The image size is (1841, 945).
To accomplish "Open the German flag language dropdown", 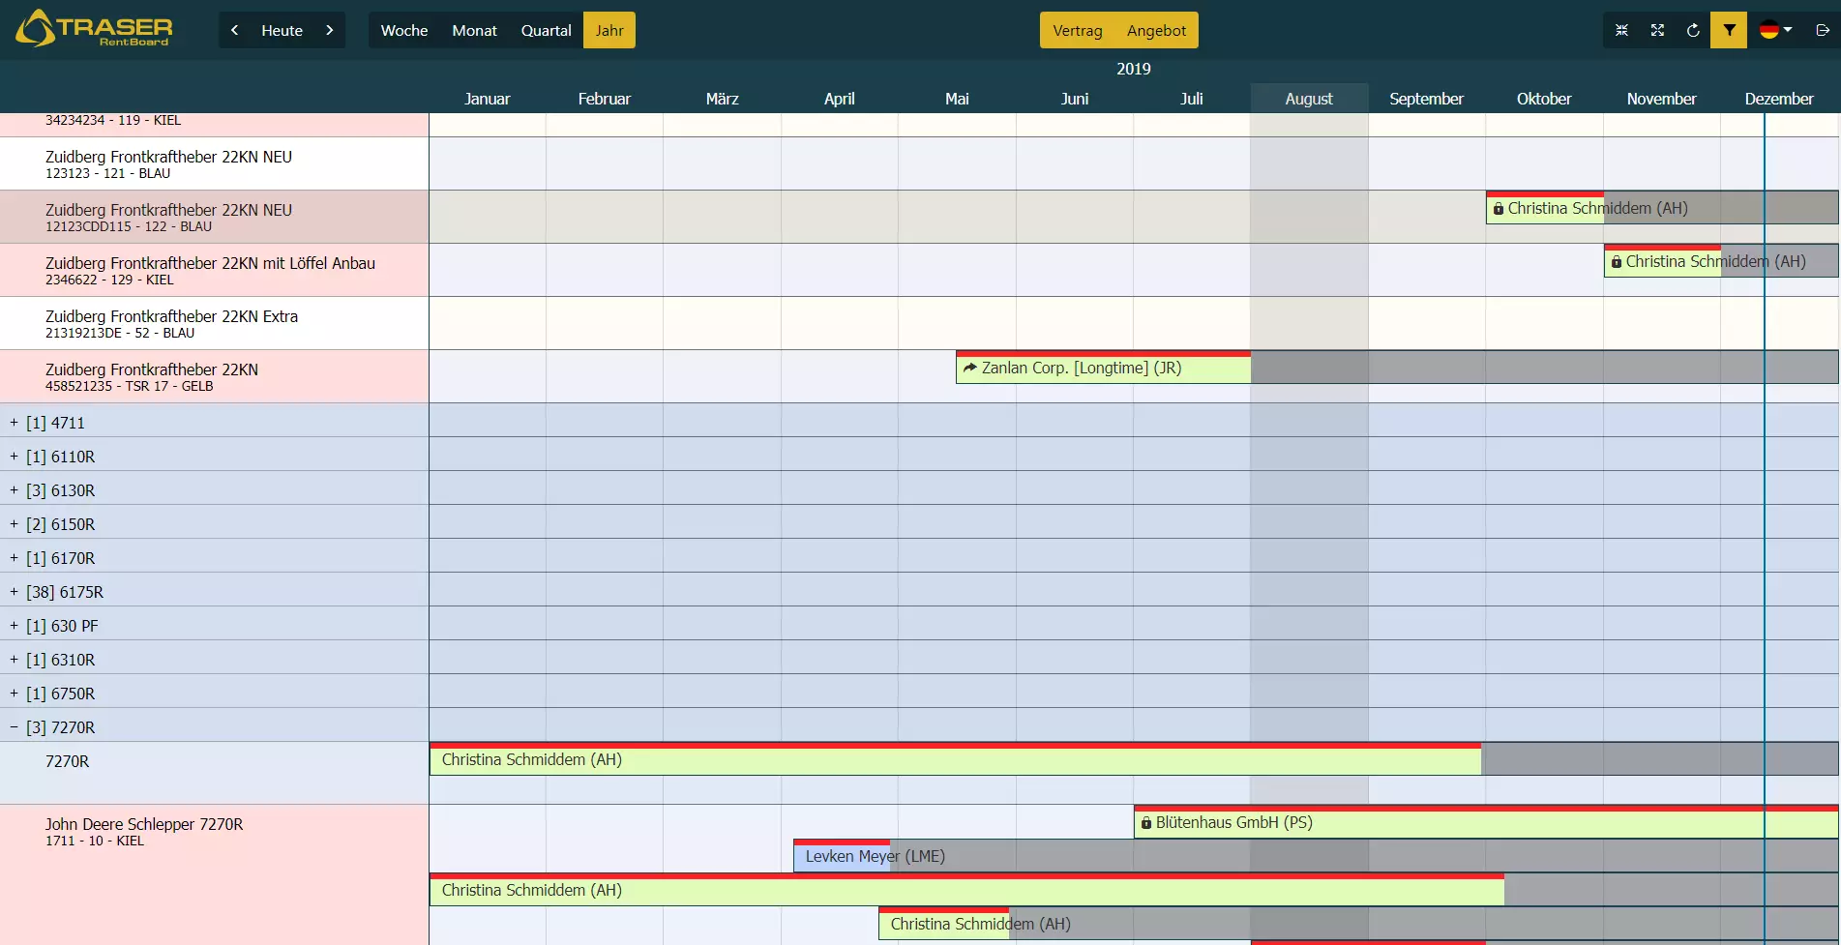I will (x=1775, y=30).
